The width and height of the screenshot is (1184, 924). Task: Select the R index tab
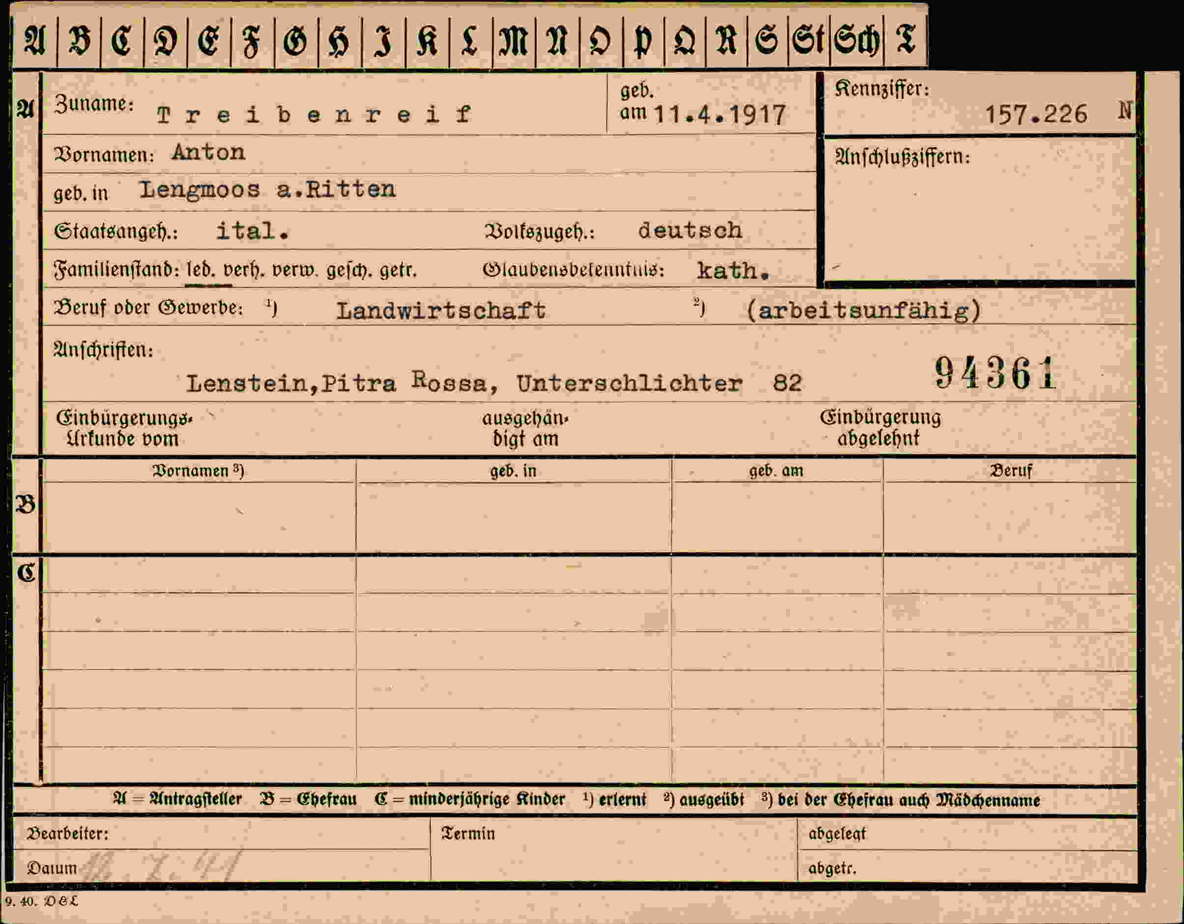(x=727, y=41)
